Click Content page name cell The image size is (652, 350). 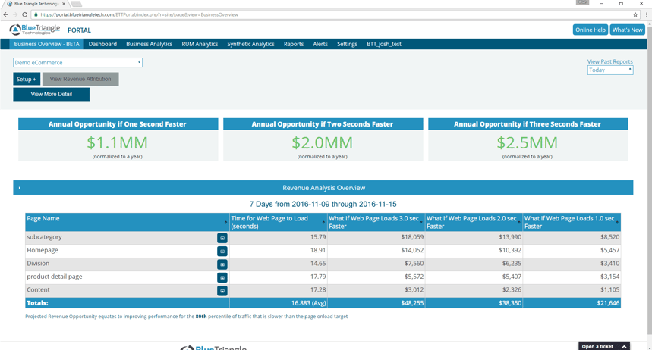(38, 290)
